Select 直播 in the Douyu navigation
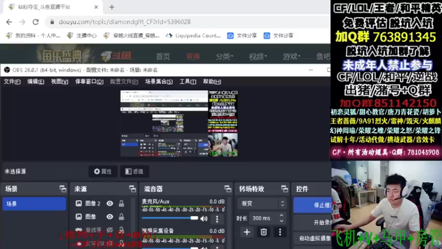Viewport: 442px width, 249px height. (x=193, y=56)
